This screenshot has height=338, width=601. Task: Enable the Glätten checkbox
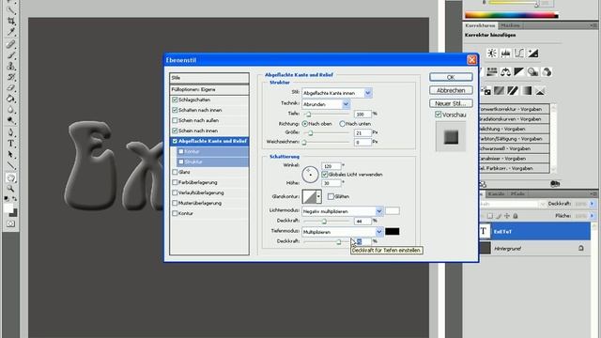[331, 196]
